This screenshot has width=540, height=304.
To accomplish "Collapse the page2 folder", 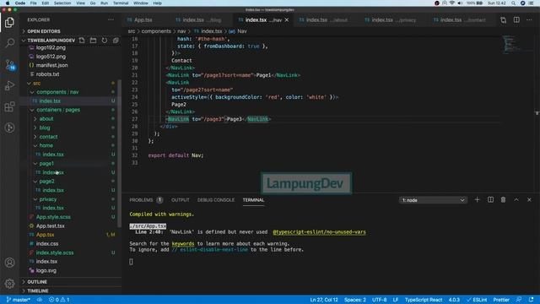I will (46, 182).
